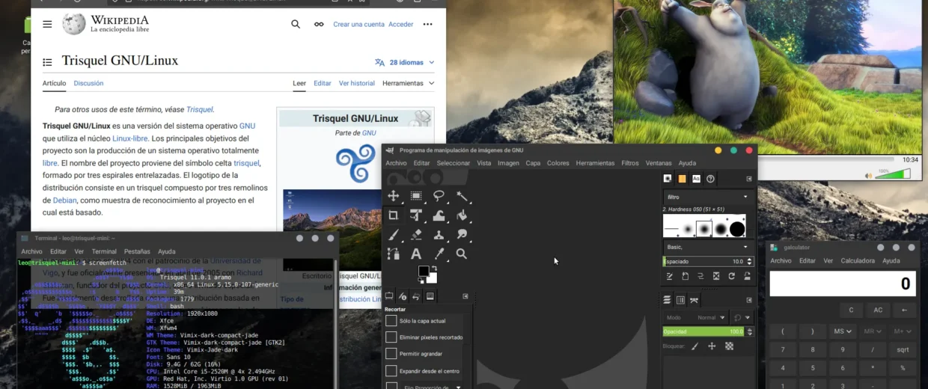Toggle 'Expandir desde el centro' checkbox
928x389 pixels.
(x=391, y=371)
